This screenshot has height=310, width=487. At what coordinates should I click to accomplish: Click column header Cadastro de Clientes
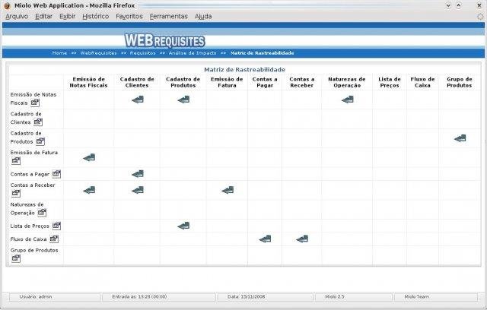(137, 82)
